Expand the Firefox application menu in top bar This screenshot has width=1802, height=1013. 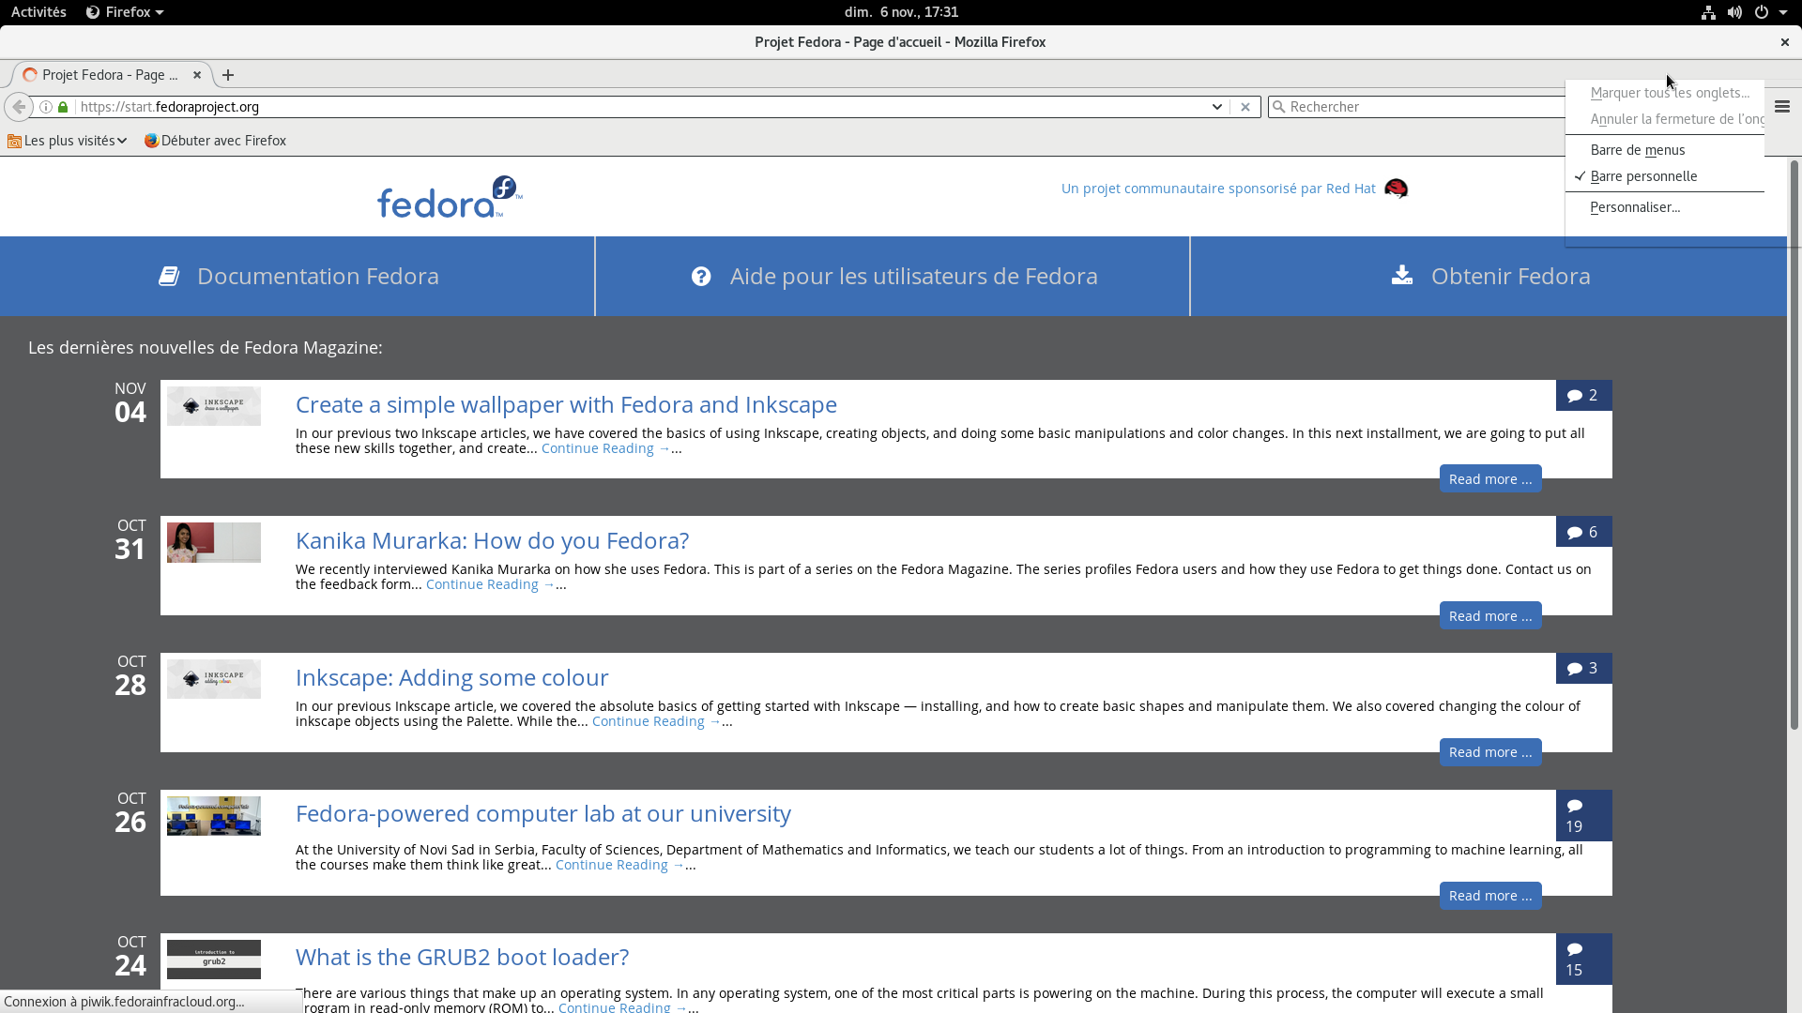pyautogui.click(x=125, y=12)
